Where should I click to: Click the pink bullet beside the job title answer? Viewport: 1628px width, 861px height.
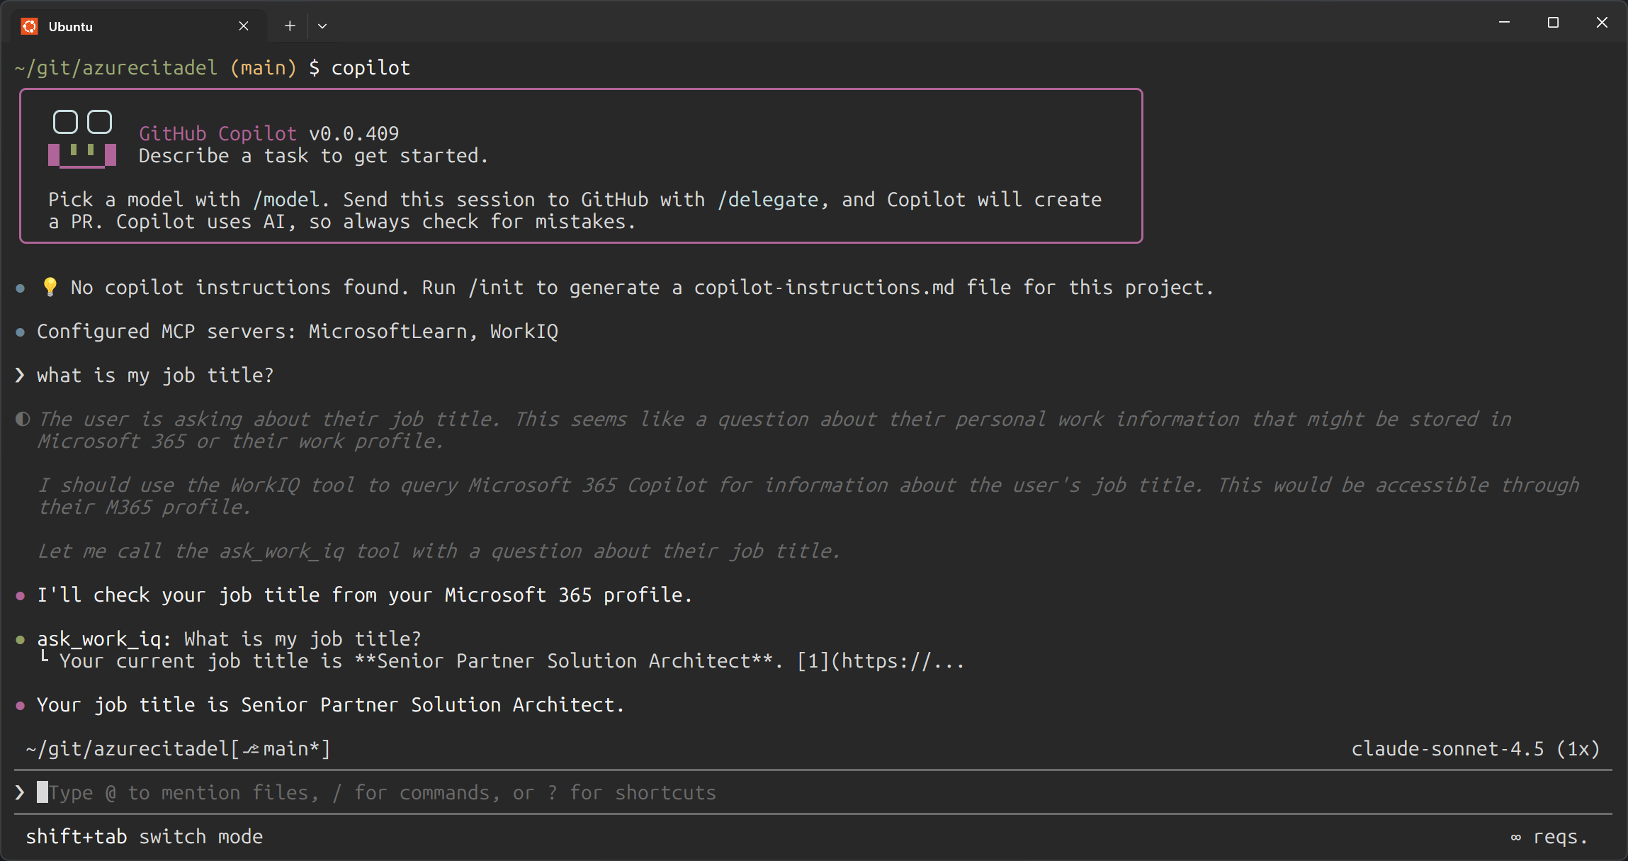(x=18, y=704)
